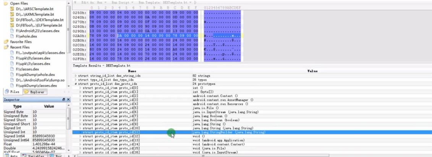The height and width of the screenshot is (157, 432).
Task: Open the partially hidden Bookmarks inspector tab
Action: click(x=55, y=155)
